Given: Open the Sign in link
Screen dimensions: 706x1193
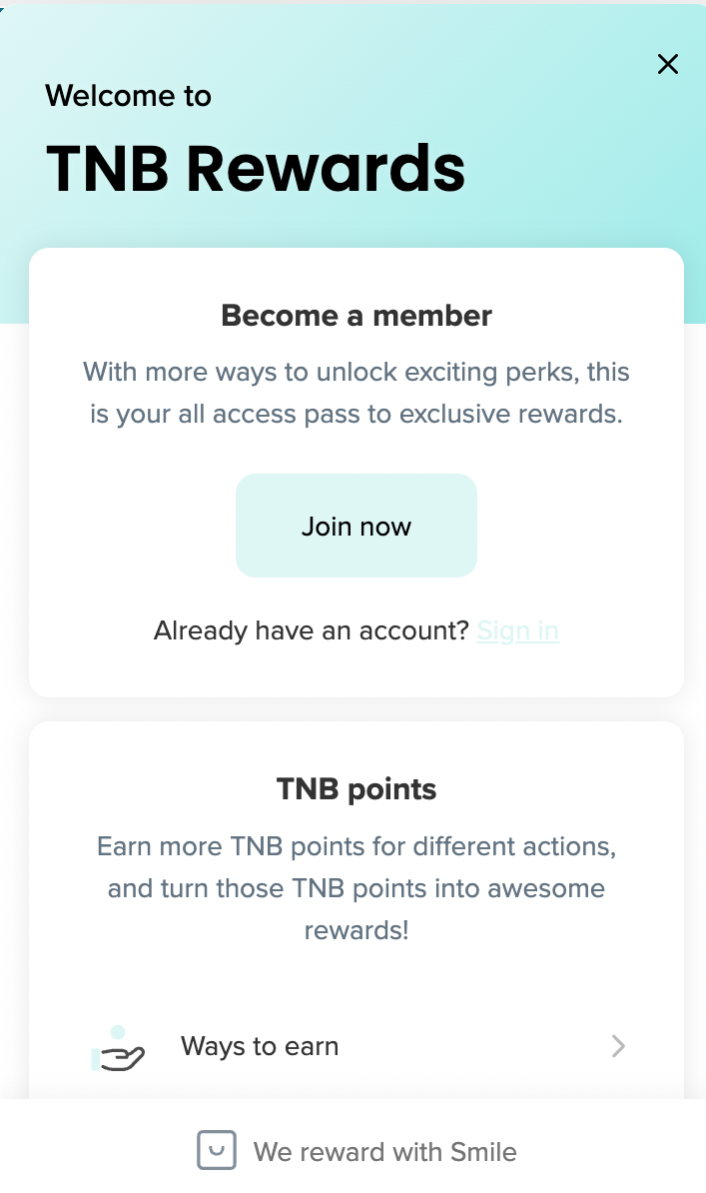Looking at the screenshot, I should 517,631.
